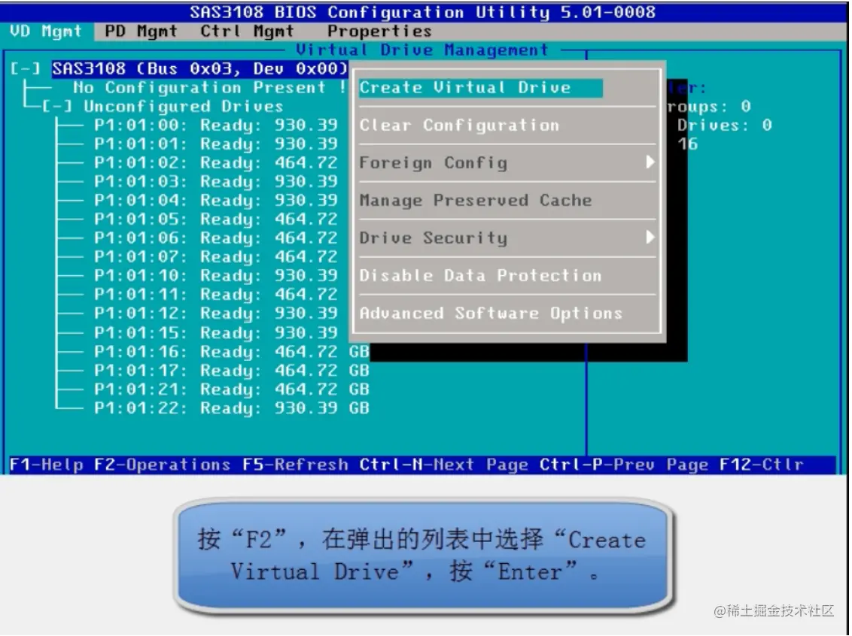Open the Properties tab
The image size is (852, 636).
[379, 31]
